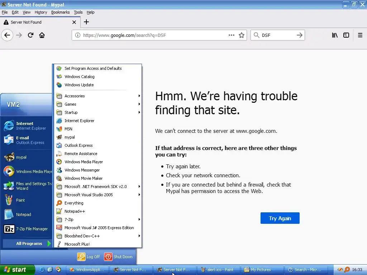Expand Microsoft Visual Studio 2005 submenu
The width and height of the screenshot is (367, 275).
click(98, 195)
